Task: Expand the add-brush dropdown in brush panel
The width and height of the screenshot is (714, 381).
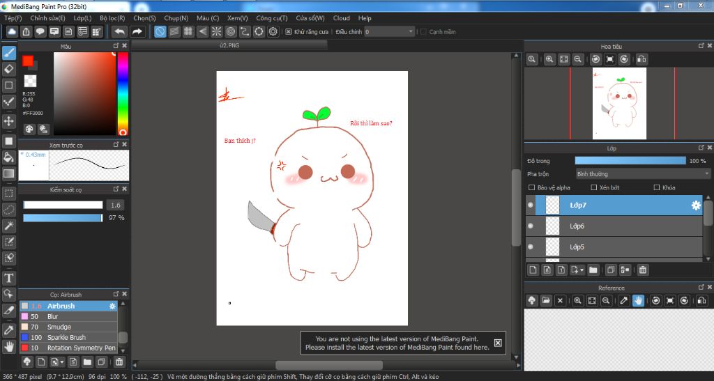Action: point(62,362)
